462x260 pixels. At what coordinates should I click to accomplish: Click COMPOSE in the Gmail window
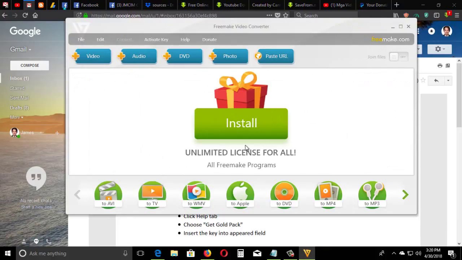pyautogui.click(x=30, y=65)
